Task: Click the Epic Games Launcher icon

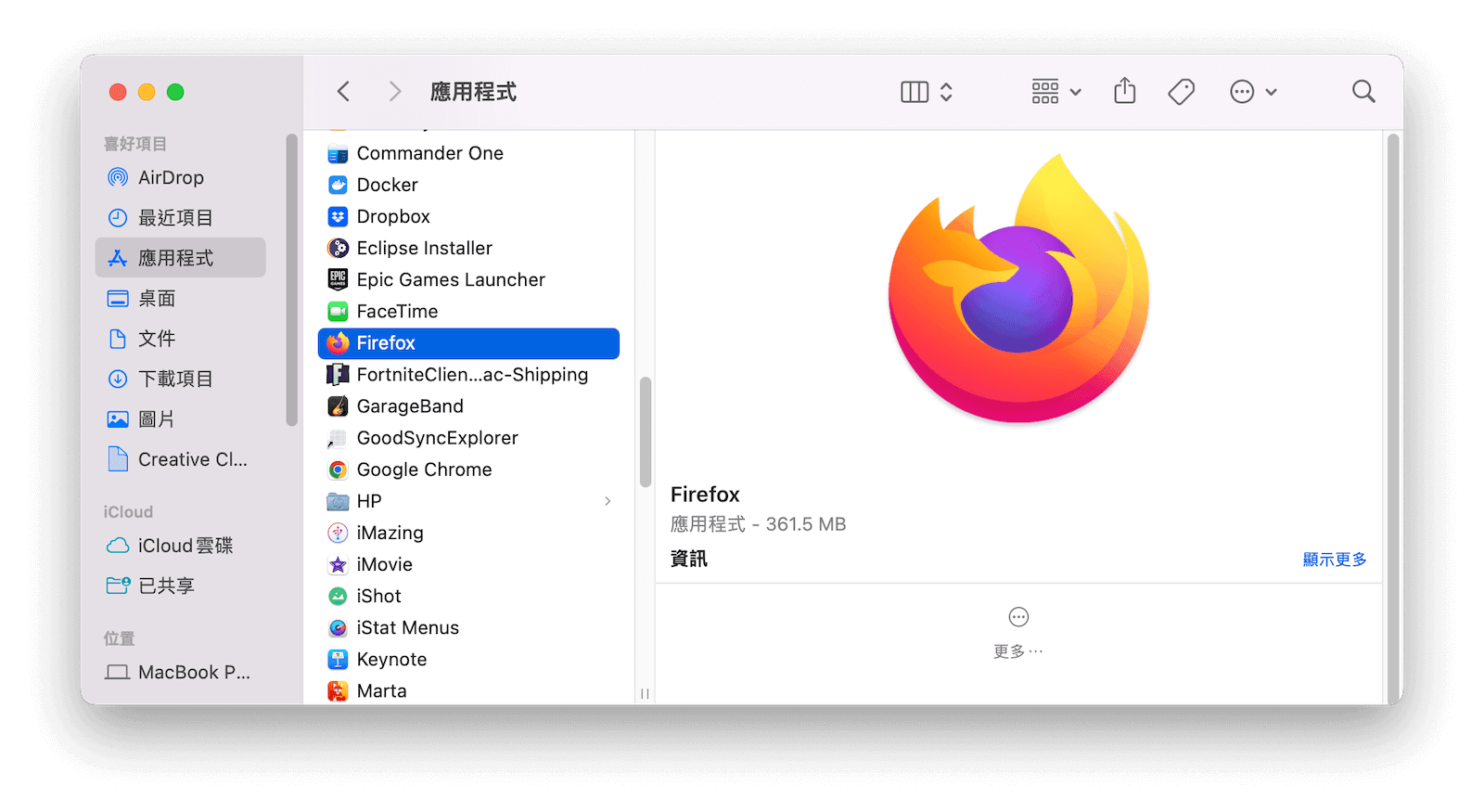Action: coord(338,279)
